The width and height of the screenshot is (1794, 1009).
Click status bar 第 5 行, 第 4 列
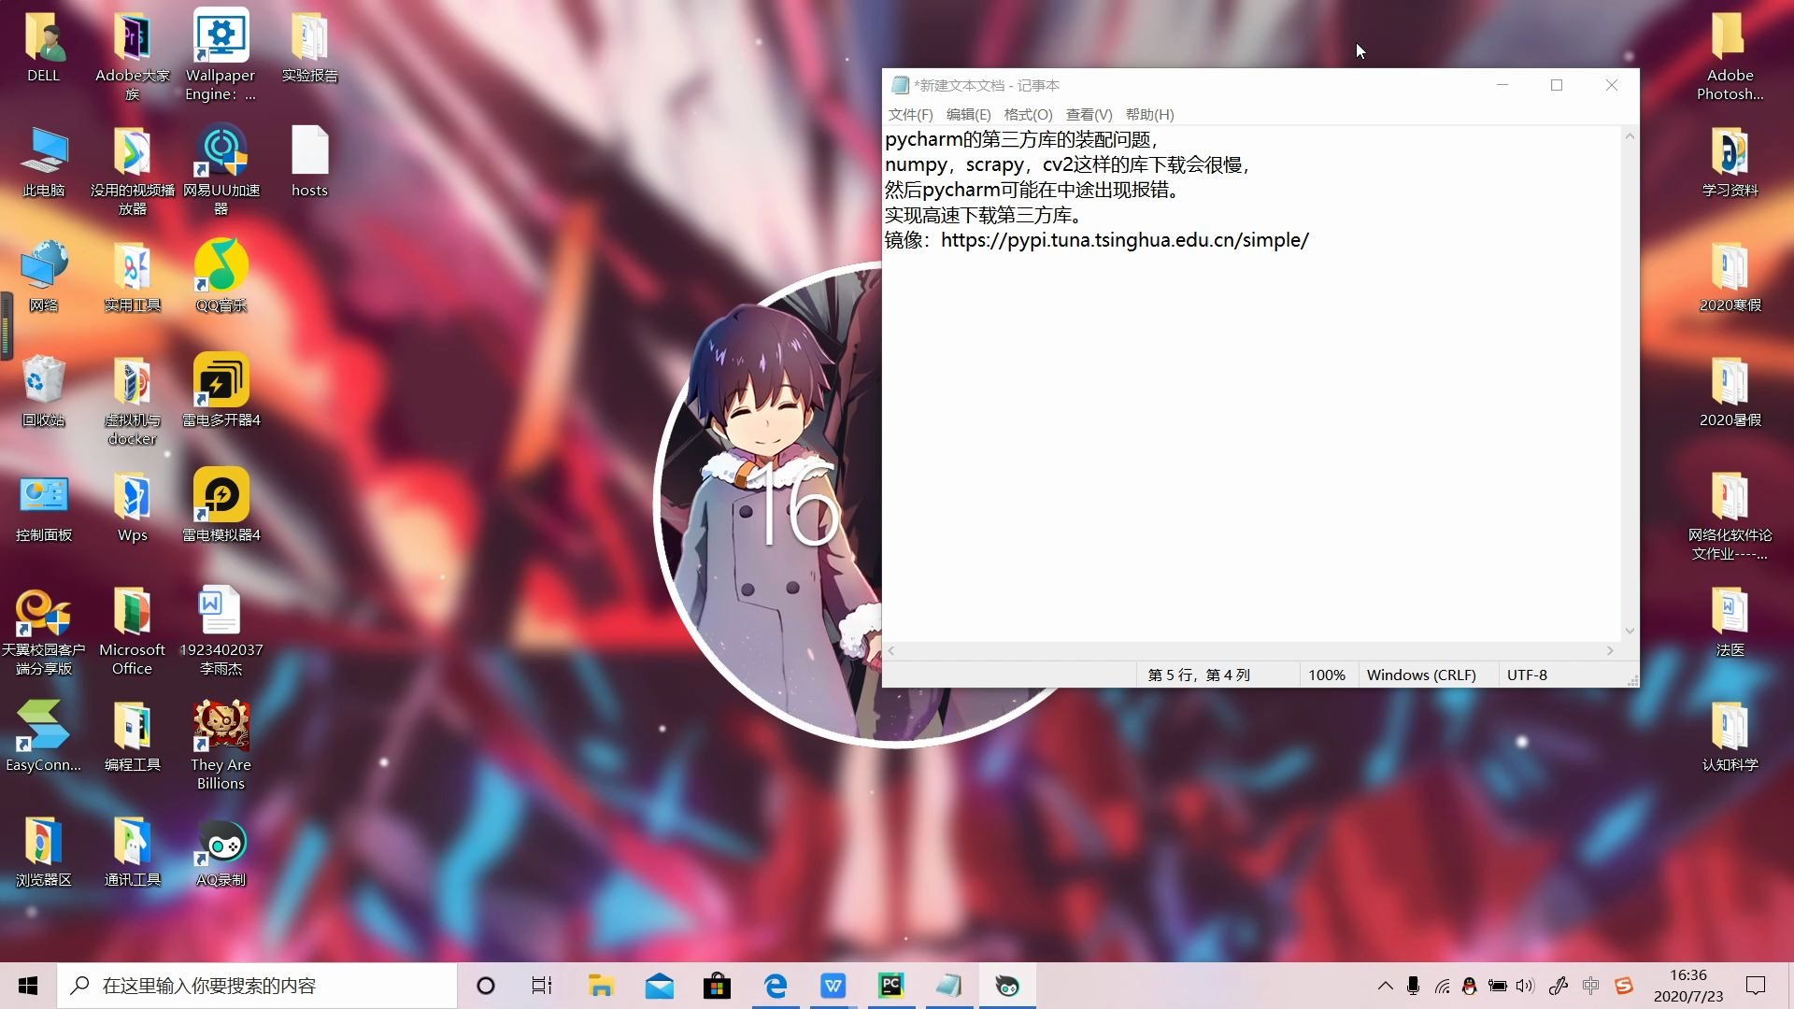point(1199,675)
